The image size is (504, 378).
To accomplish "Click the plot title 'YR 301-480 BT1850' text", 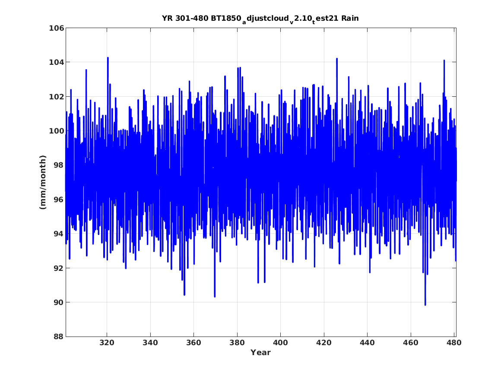I will [x=201, y=18].
